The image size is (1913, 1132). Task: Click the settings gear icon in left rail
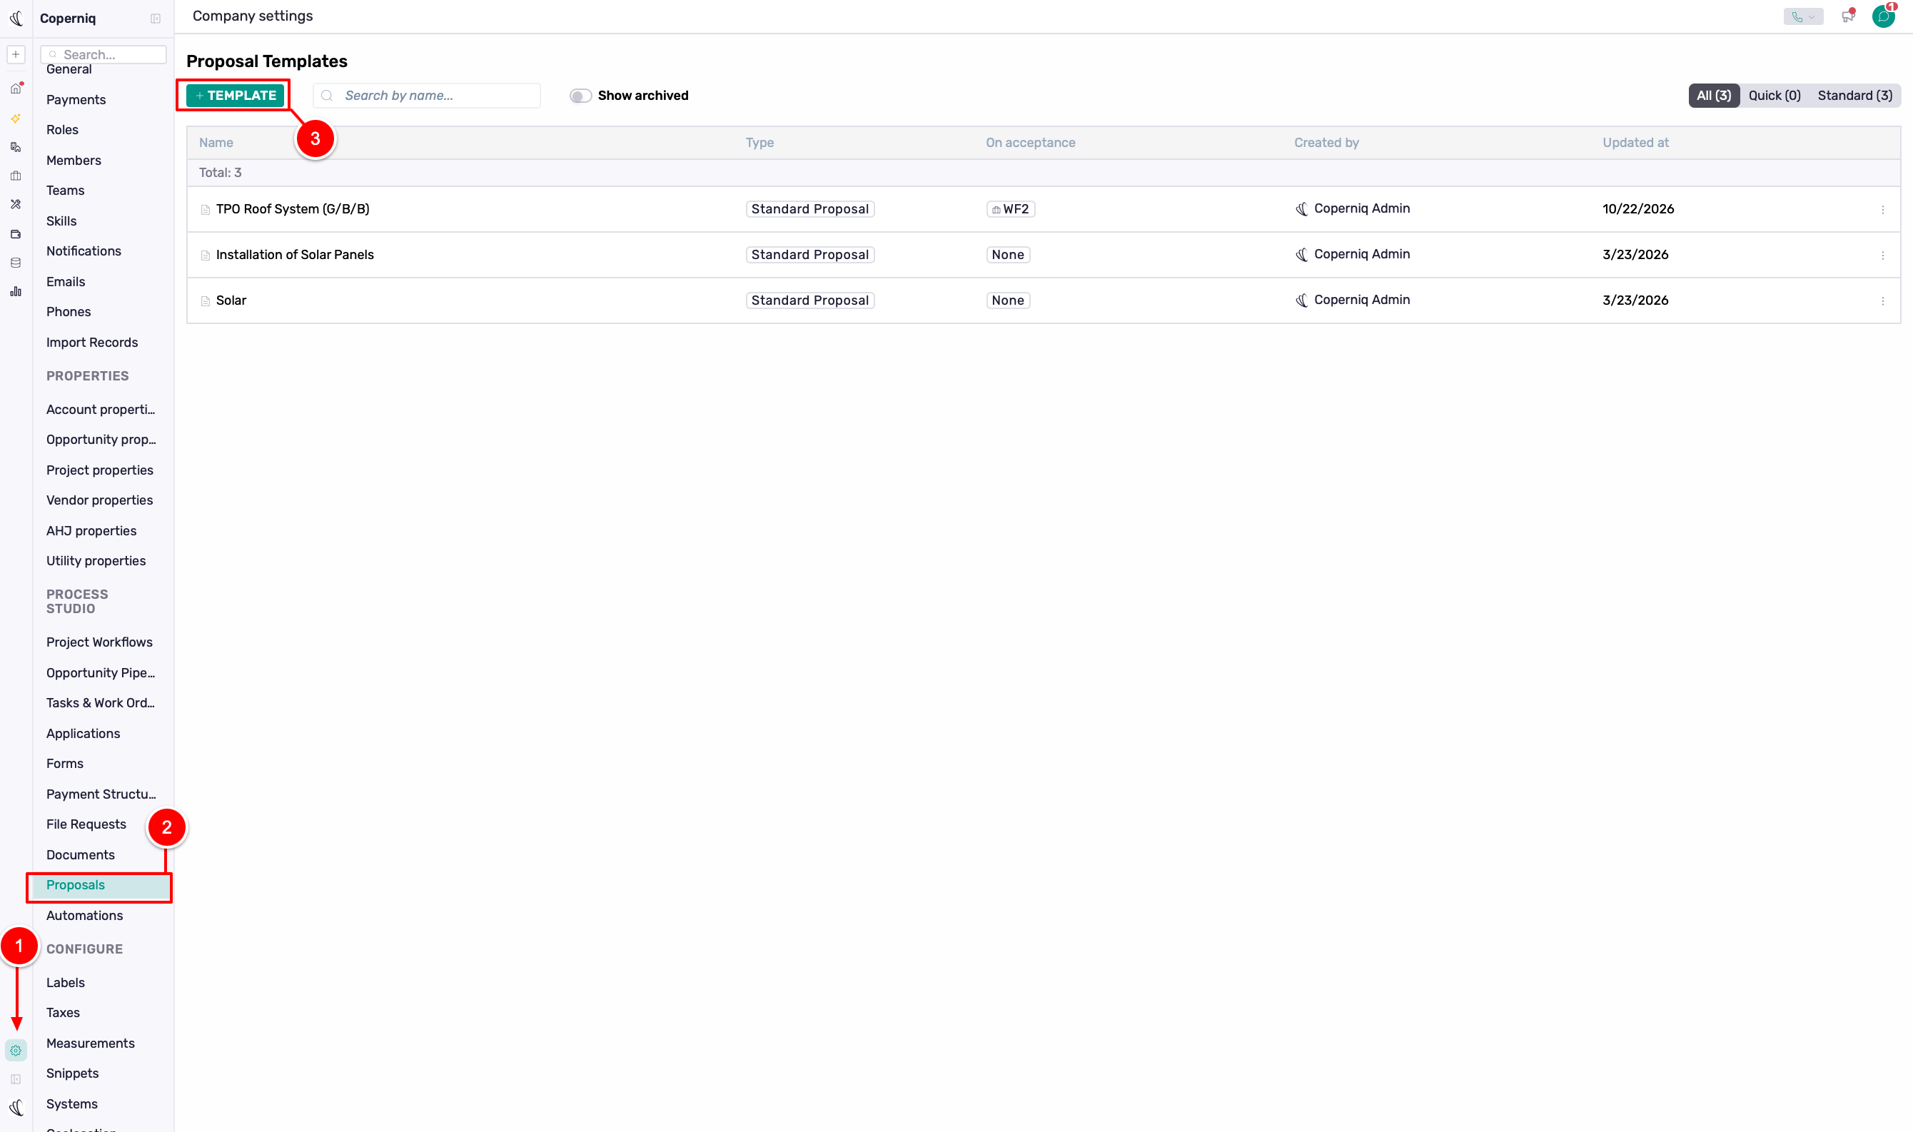tap(16, 1051)
